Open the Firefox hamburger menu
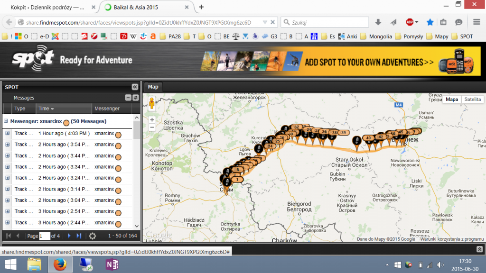The width and height of the screenshot is (486, 273). (477, 22)
